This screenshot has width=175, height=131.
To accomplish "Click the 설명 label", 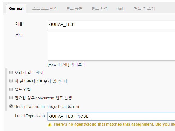I will (x=19, y=35).
